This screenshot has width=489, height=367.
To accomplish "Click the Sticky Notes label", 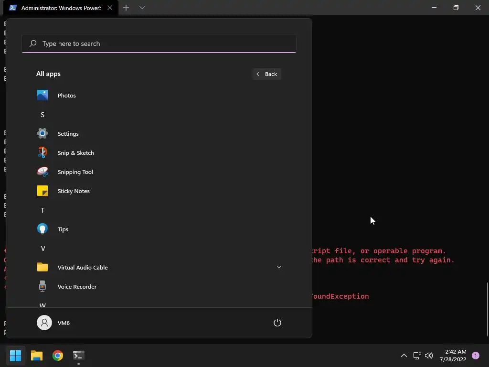I will 74,191.
